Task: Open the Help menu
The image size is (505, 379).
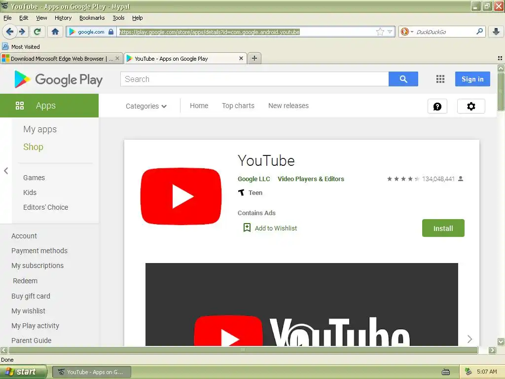Action: (x=138, y=18)
